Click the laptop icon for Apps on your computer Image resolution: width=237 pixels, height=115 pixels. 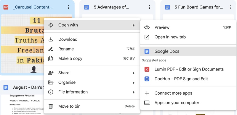tap(147, 103)
